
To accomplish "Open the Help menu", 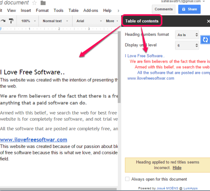I will pyautogui.click(x=107, y=10).
